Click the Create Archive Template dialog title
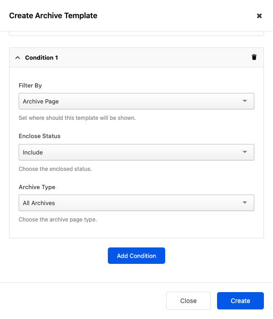This screenshot has height=319, width=273. coord(53,15)
